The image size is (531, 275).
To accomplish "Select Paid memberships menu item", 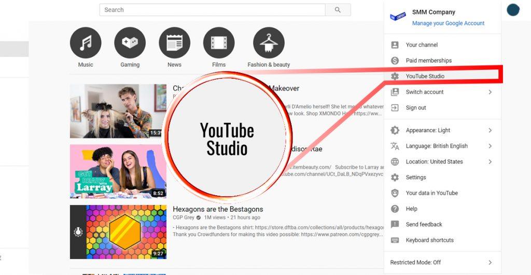I will [428, 61].
